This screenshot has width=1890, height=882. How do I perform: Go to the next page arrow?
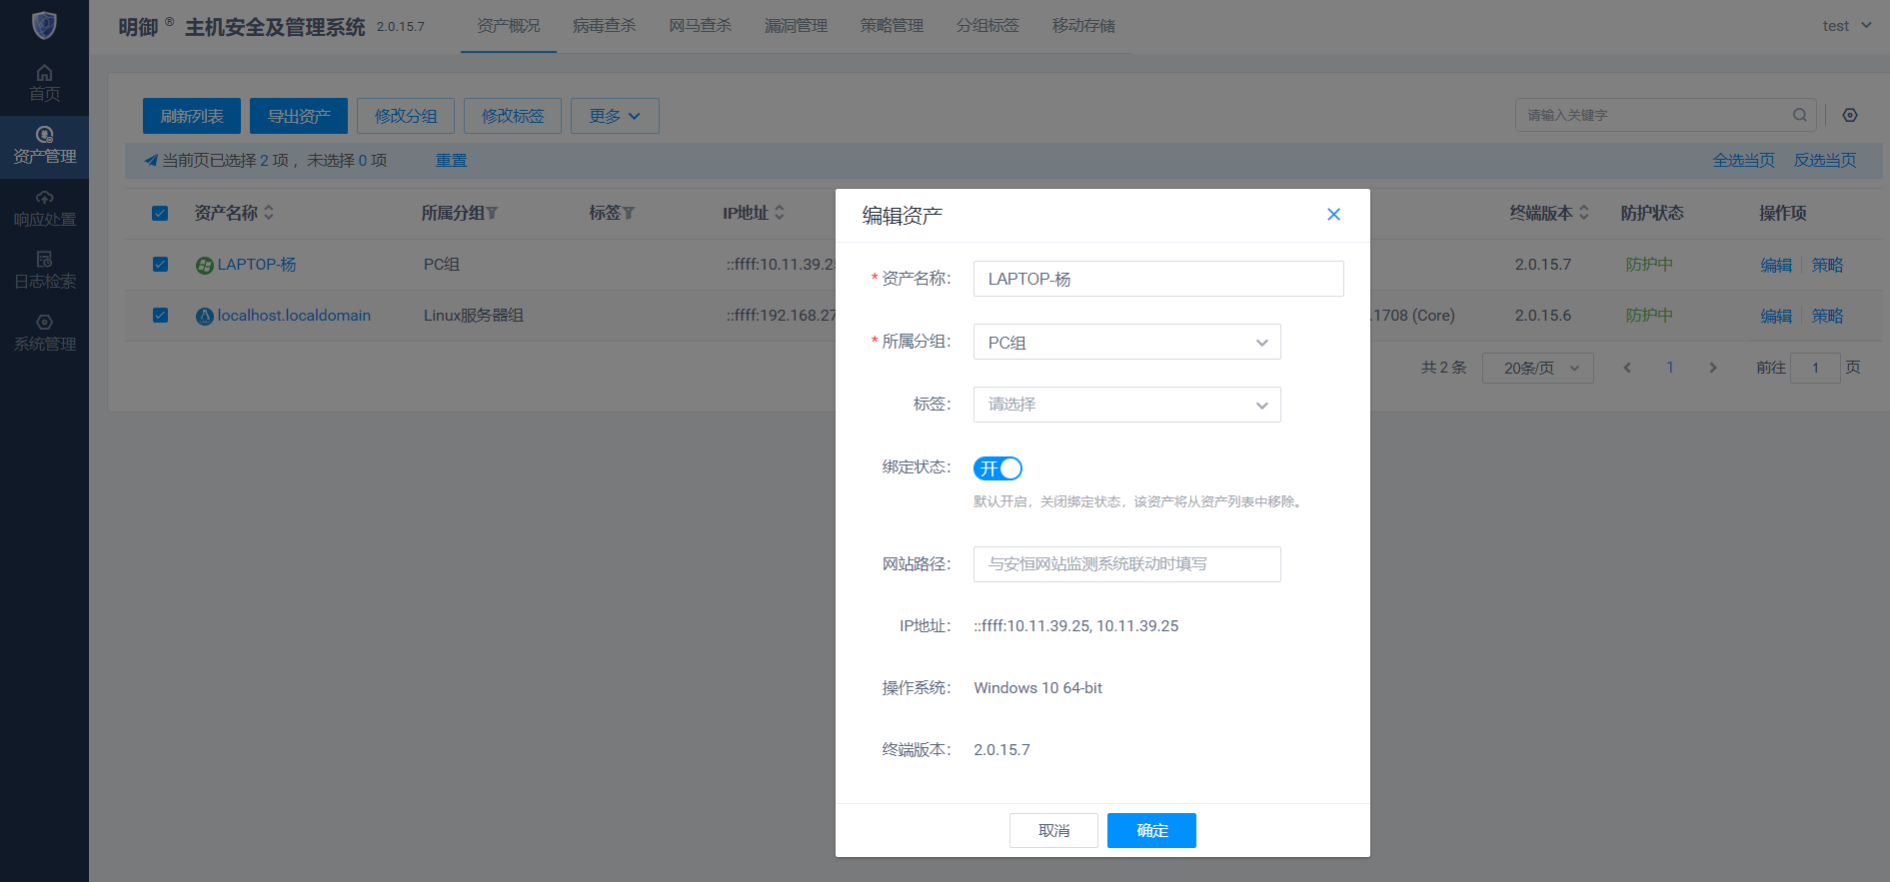pos(1713,368)
